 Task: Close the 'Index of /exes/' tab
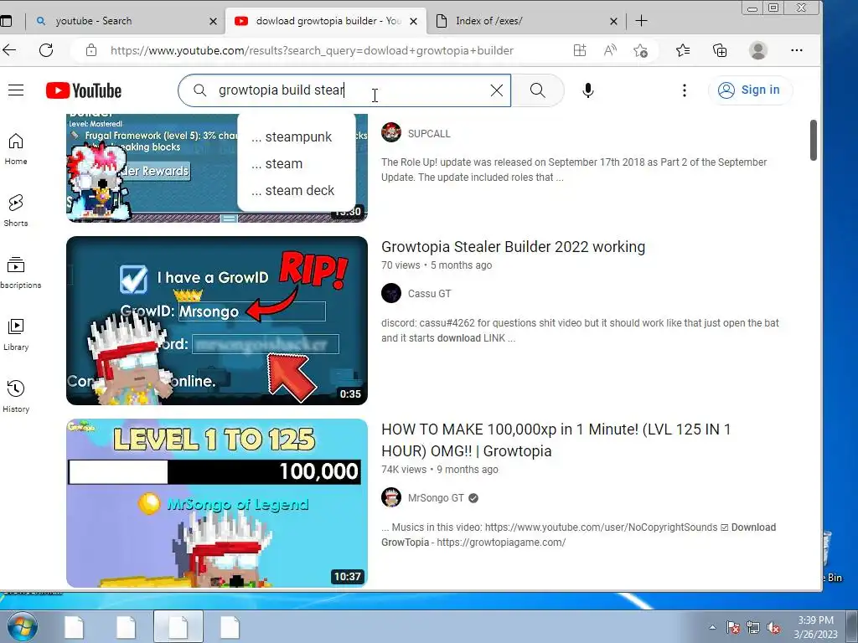(613, 21)
